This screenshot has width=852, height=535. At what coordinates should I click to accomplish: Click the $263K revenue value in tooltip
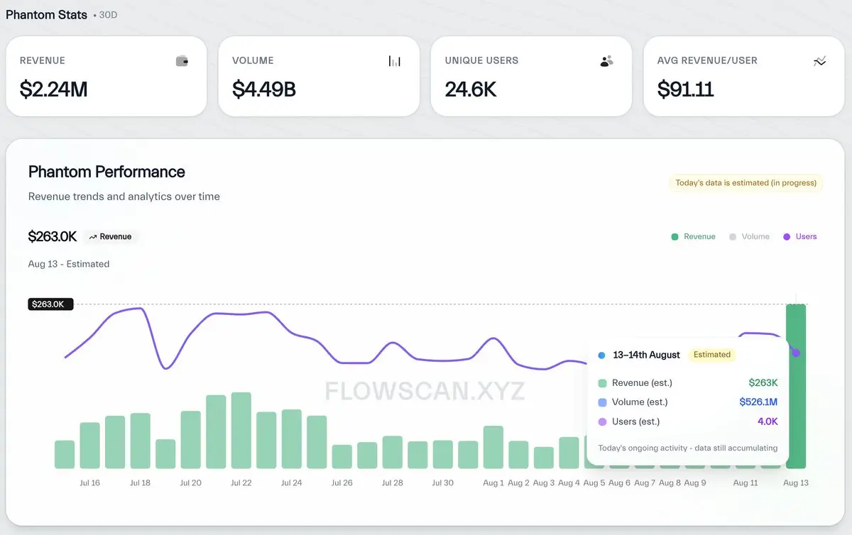pyautogui.click(x=763, y=383)
